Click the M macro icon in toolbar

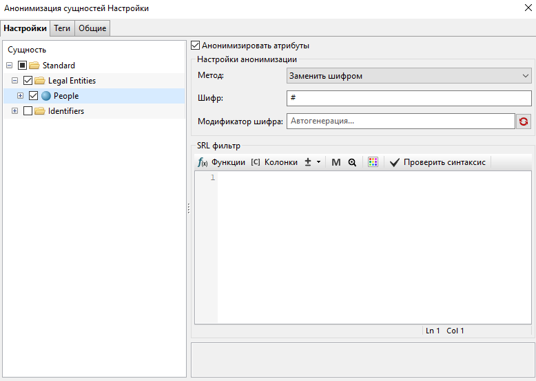336,162
